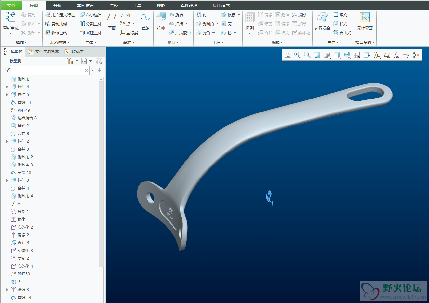The width and height of the screenshot is (429, 303).
Task: Click the model tree filter funnel icon
Action: coord(7,70)
